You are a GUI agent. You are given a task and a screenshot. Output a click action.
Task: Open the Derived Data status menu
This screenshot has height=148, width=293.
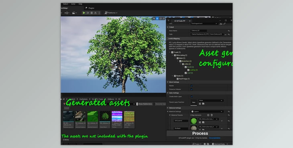pyautogui.click(x=220, y=144)
